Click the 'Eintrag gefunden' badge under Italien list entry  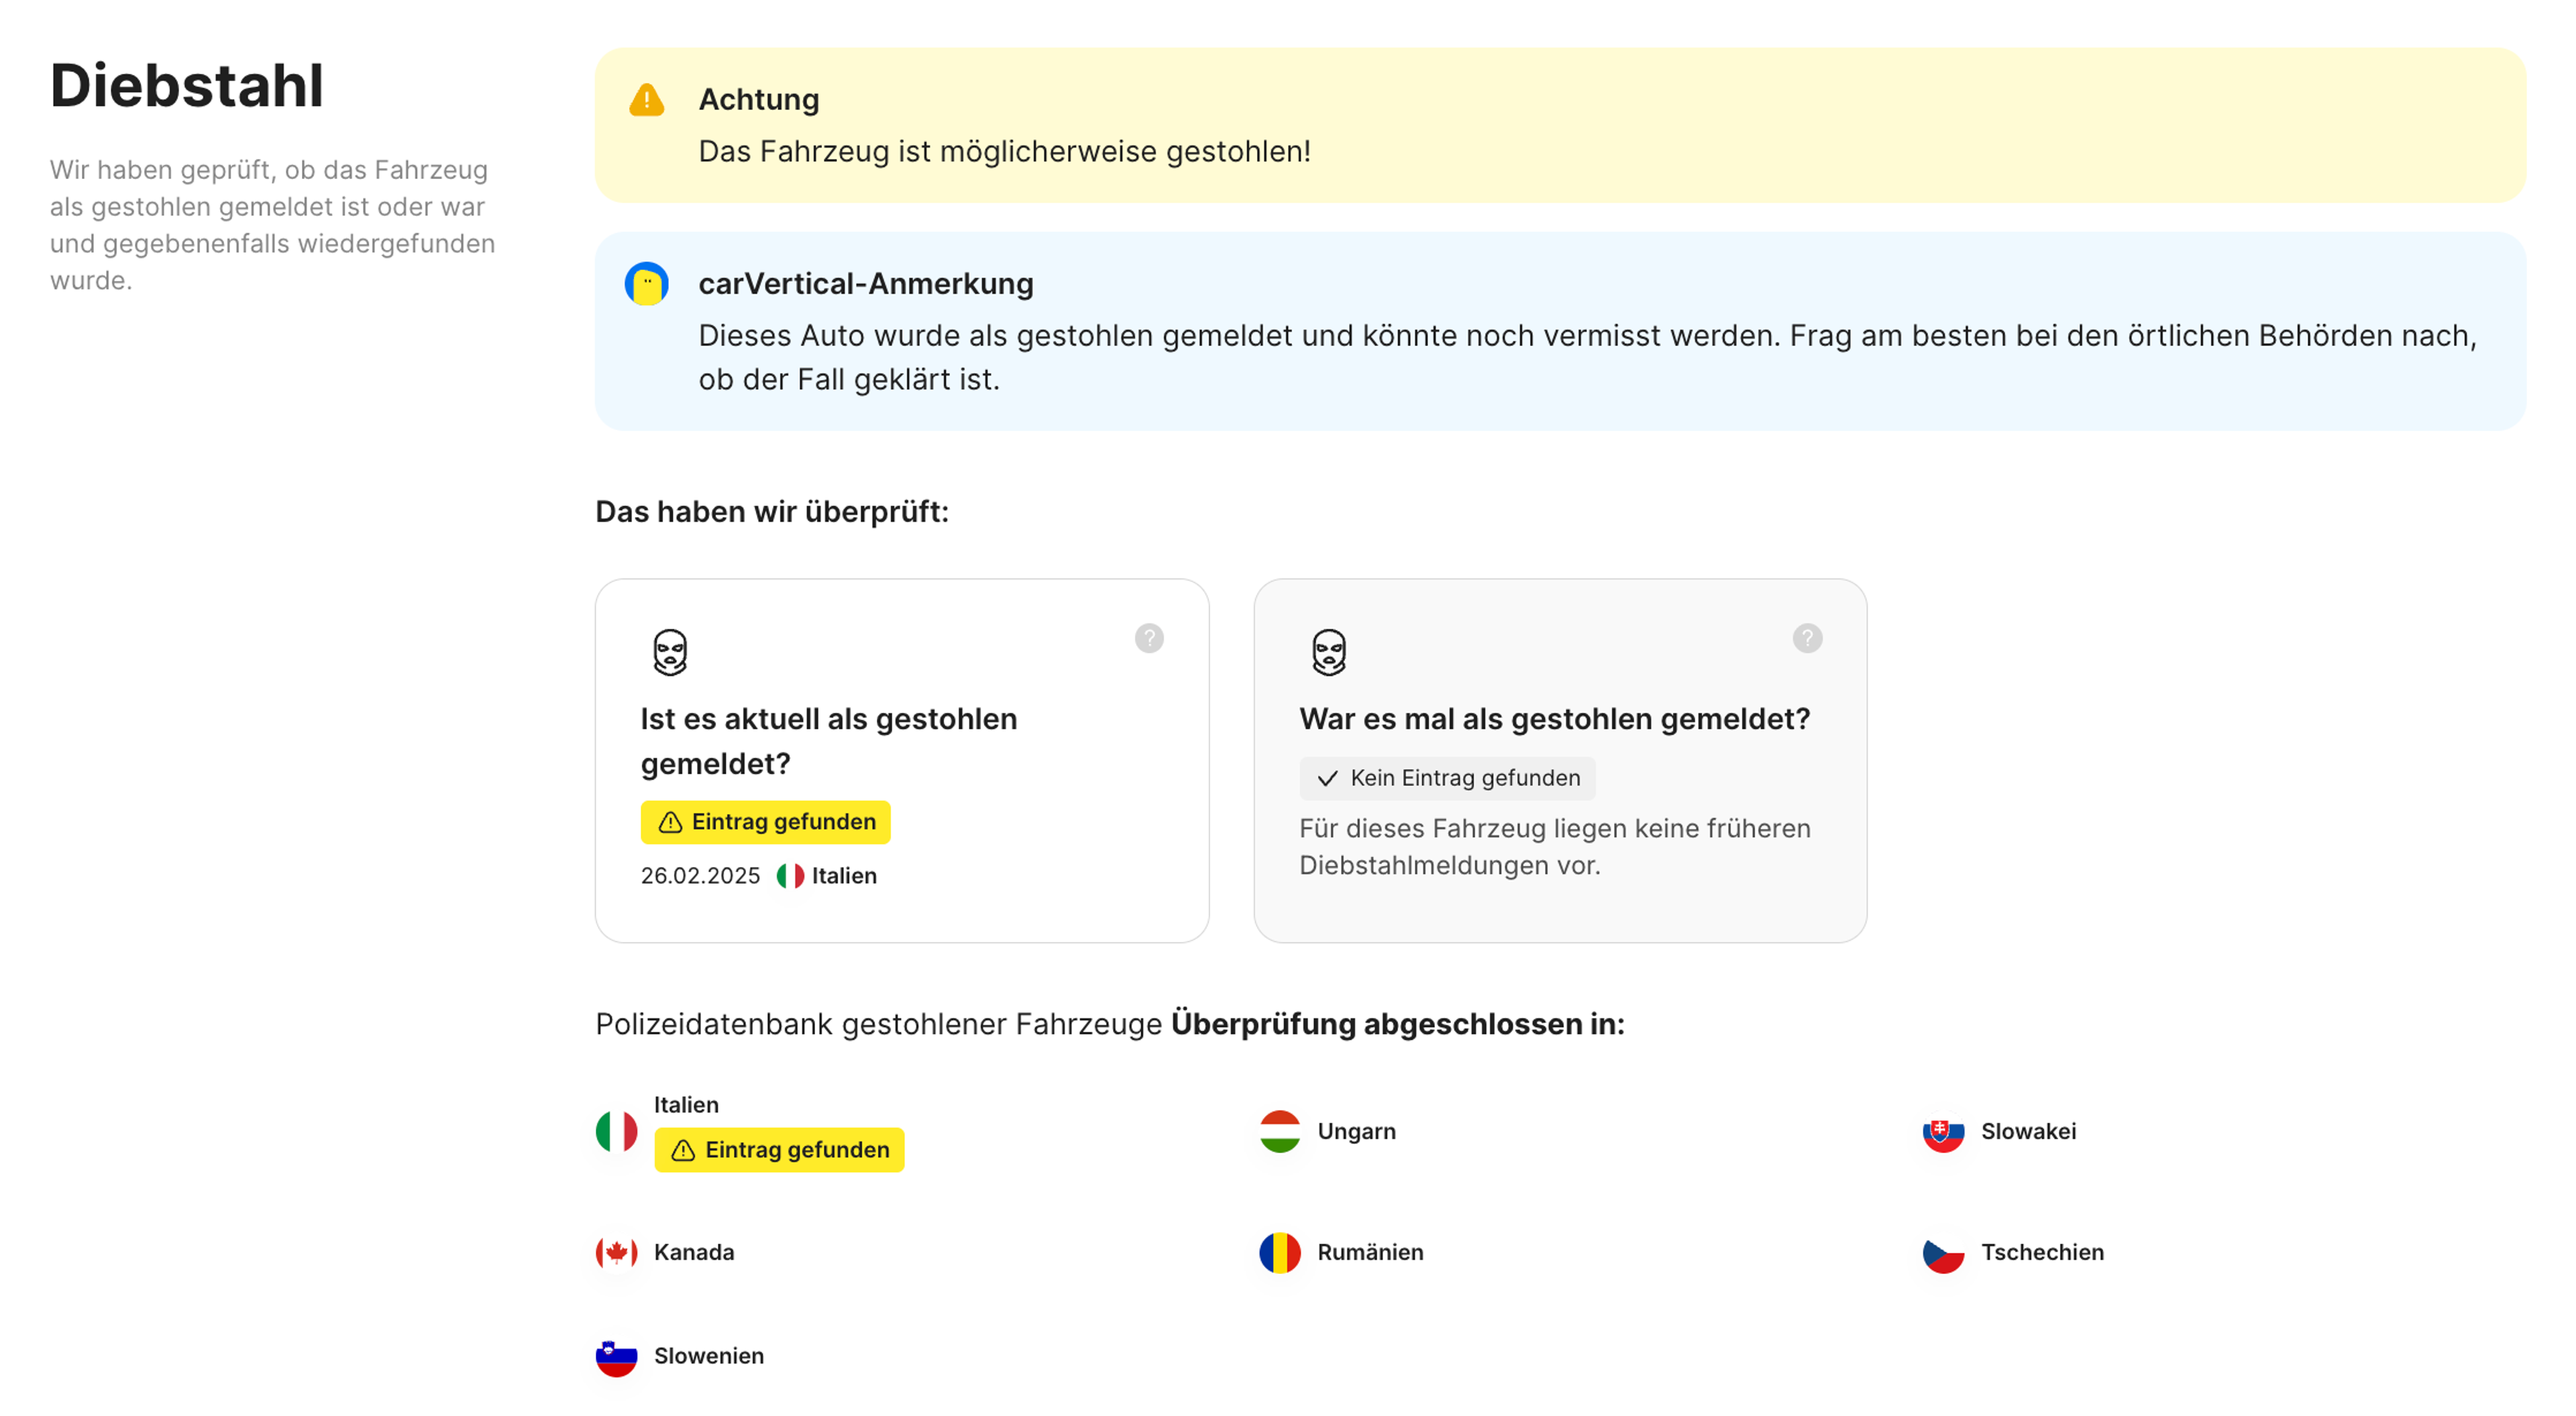(x=779, y=1149)
